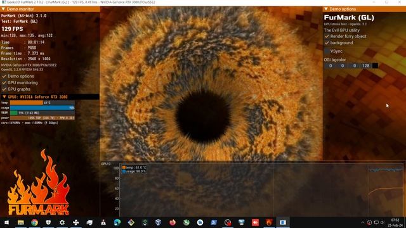Viewport: 406px width, 228px height.
Task: Click the usage legend entry in the graph
Action: click(134, 171)
